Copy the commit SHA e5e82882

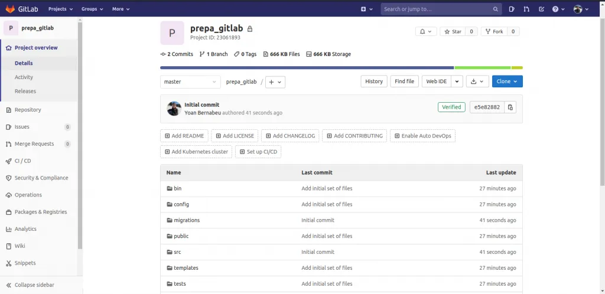click(x=510, y=107)
